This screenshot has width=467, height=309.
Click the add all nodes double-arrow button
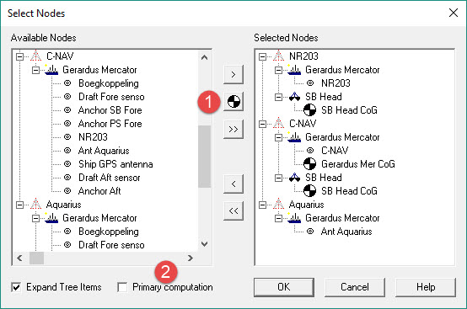pos(233,129)
